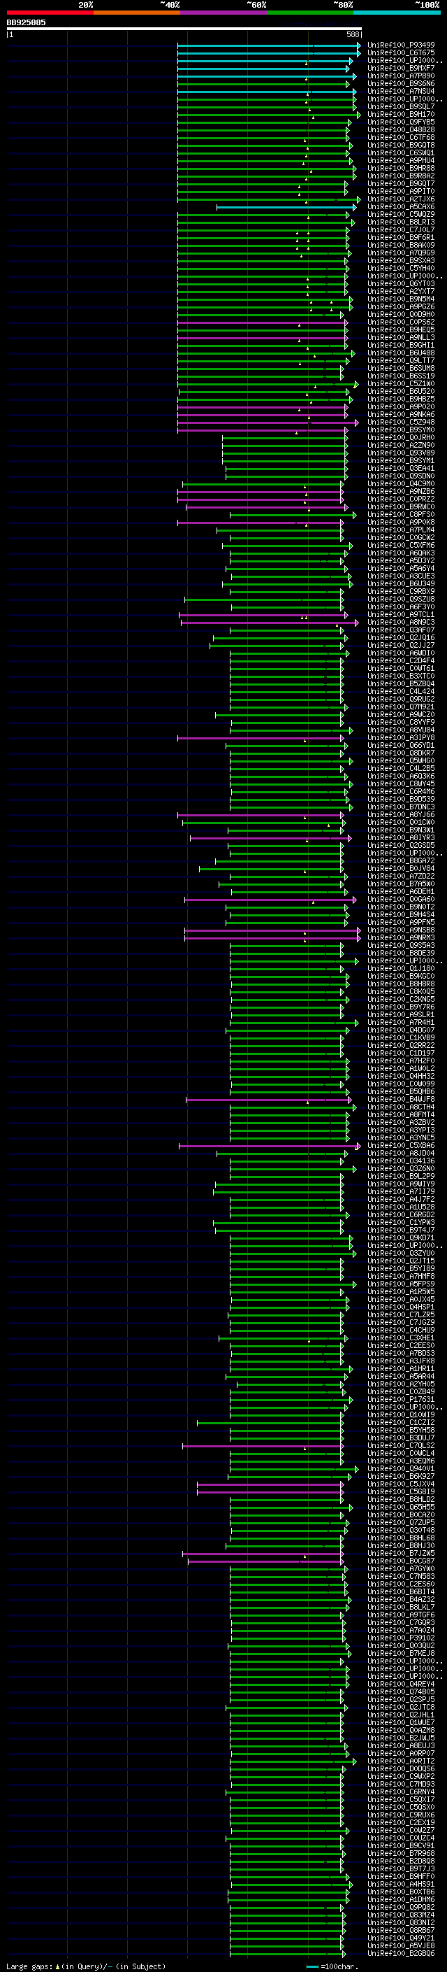Click hit UniRef100_C7J0L7
The width and height of the screenshot is (447, 1972).
401,229
